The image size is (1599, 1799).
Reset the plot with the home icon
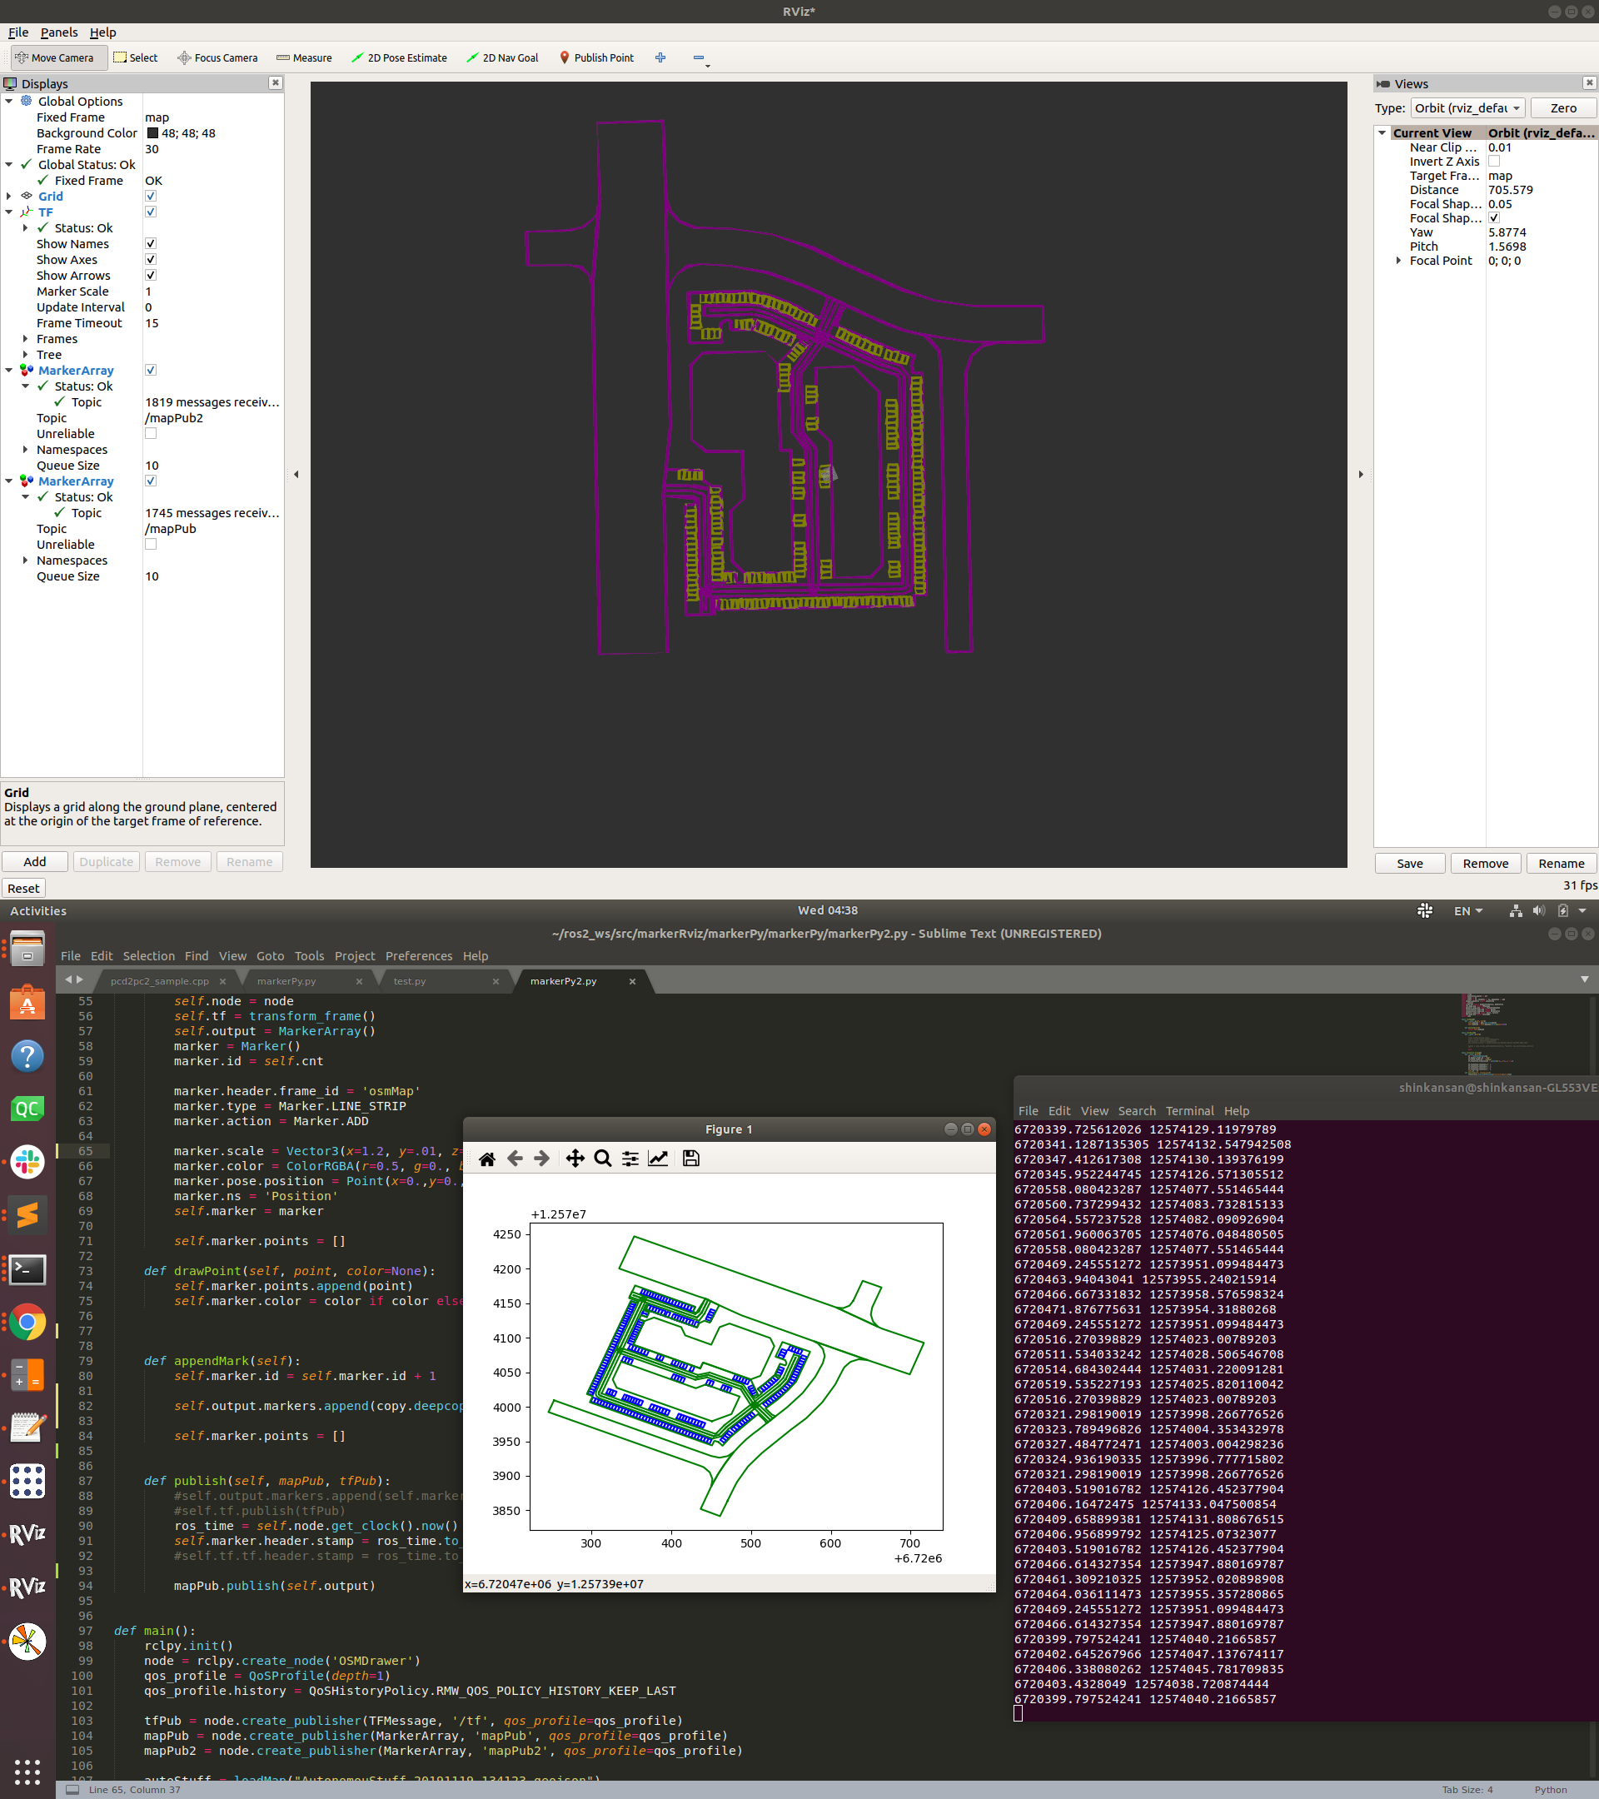tap(486, 1159)
